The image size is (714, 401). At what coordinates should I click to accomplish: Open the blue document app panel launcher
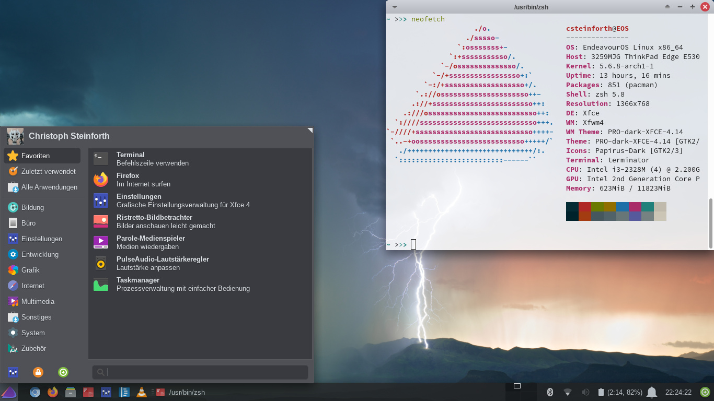pyautogui.click(x=124, y=392)
